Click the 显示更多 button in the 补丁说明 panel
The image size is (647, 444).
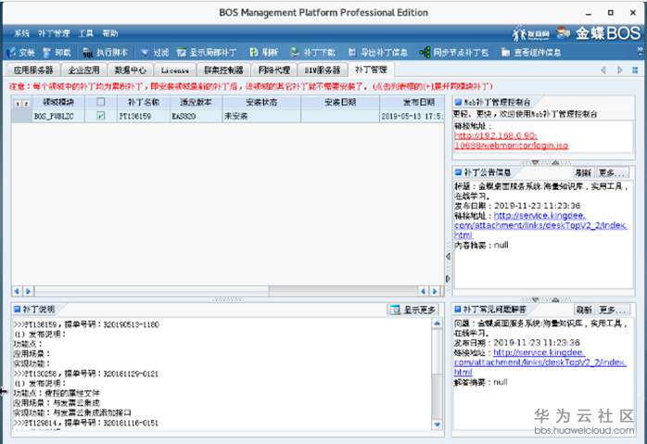coord(413,310)
